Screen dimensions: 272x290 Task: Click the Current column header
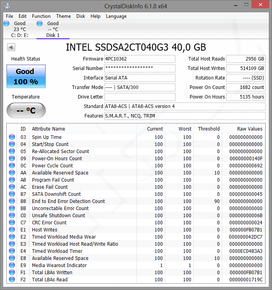151,129
